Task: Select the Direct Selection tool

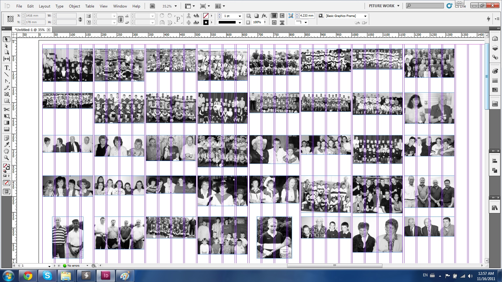Action: click(x=7, y=46)
